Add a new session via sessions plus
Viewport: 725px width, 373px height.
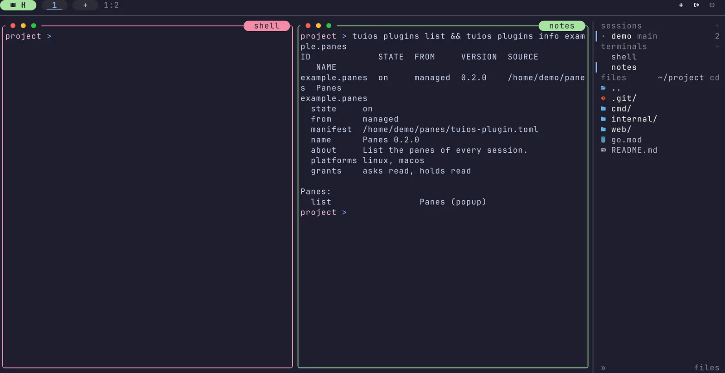click(717, 26)
